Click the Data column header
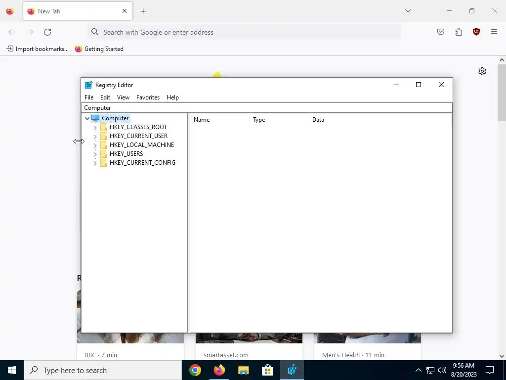Screen dimensions: 506x380 380,120
